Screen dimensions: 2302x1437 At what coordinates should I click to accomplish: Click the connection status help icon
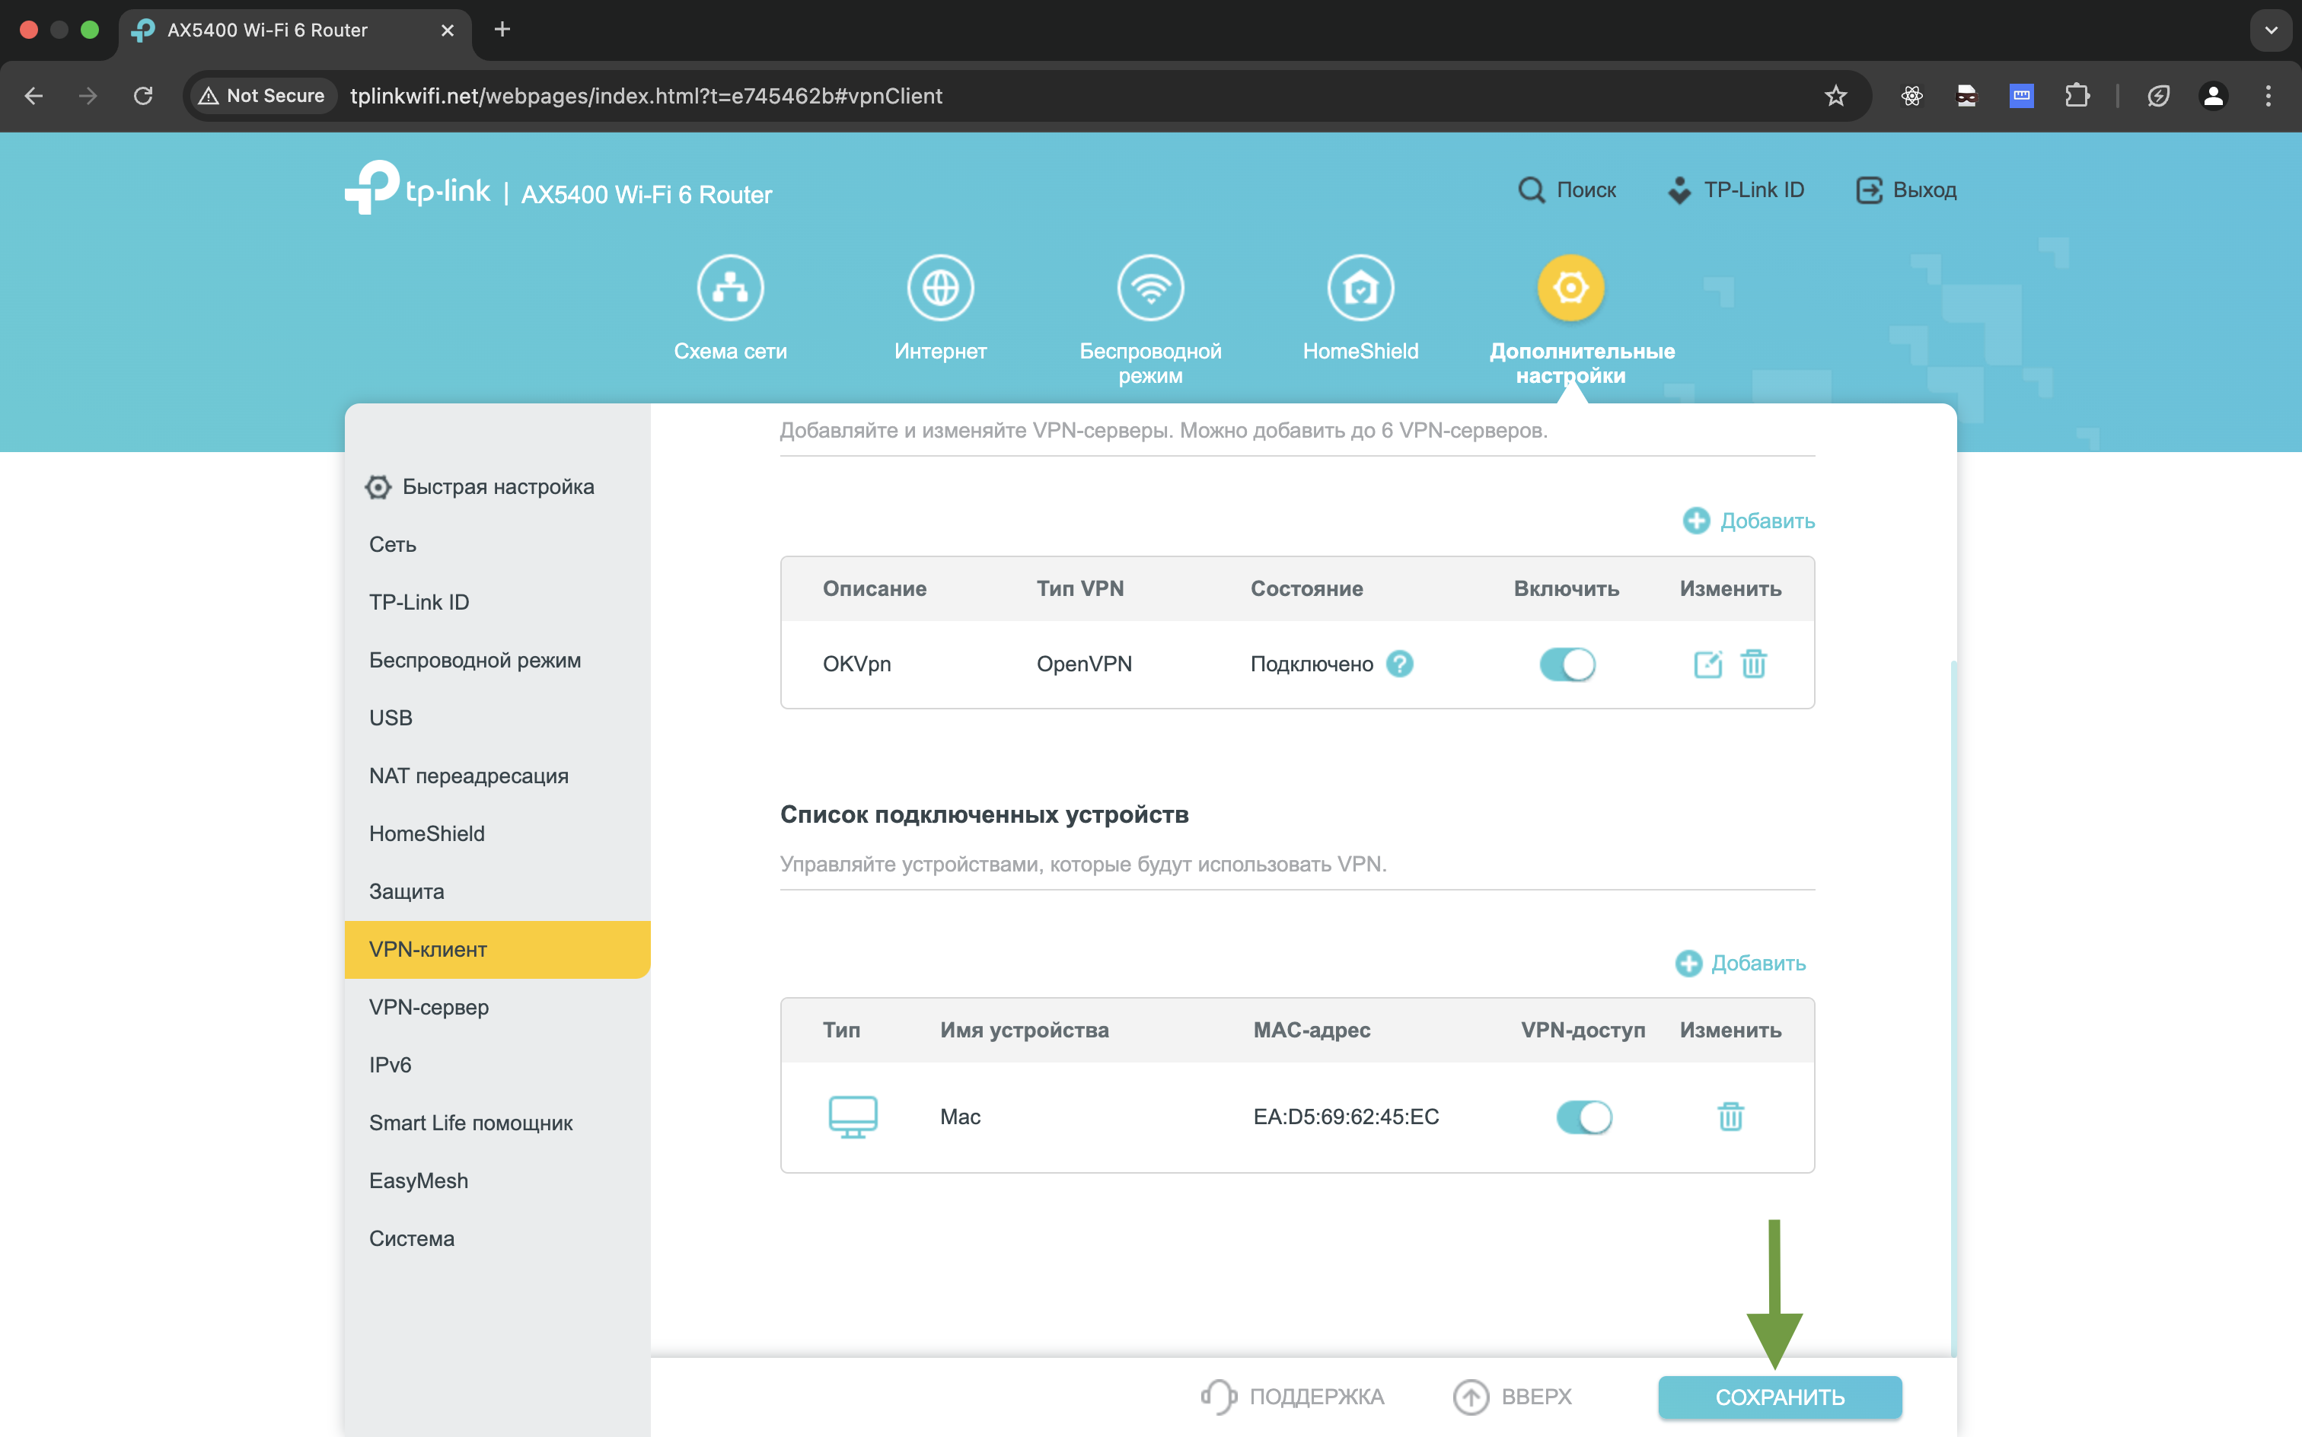[1399, 664]
